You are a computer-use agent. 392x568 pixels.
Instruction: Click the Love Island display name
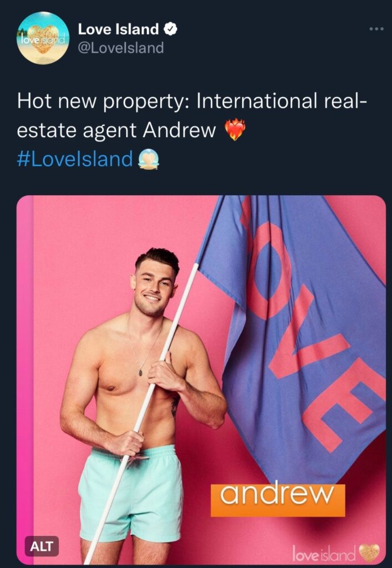click(x=118, y=29)
